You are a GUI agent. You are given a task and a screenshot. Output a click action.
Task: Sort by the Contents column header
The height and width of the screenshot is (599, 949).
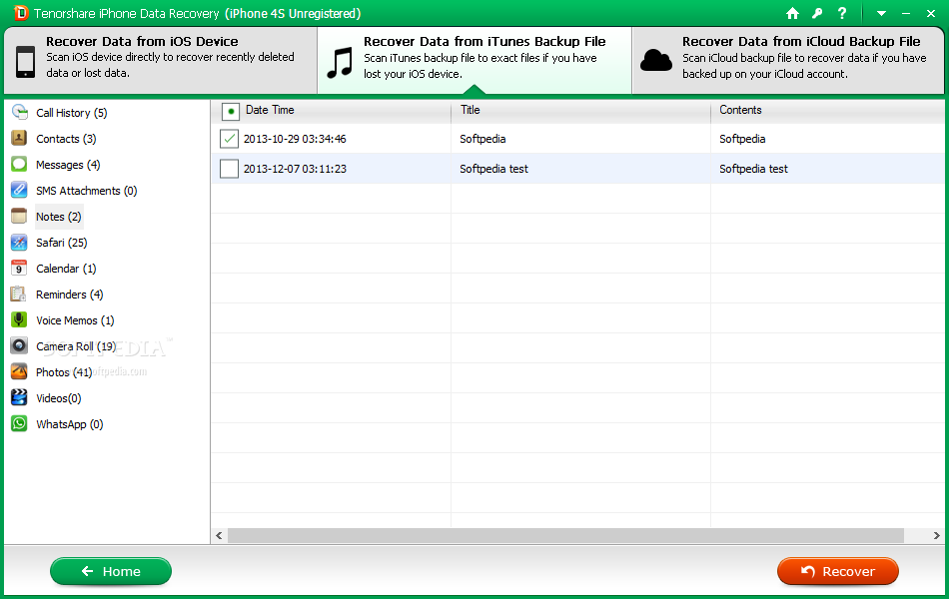pyautogui.click(x=827, y=111)
